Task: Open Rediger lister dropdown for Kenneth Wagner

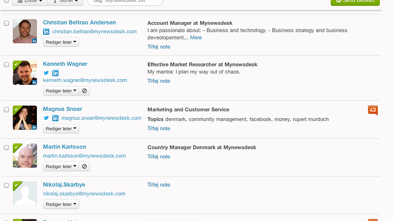Action: point(61,91)
